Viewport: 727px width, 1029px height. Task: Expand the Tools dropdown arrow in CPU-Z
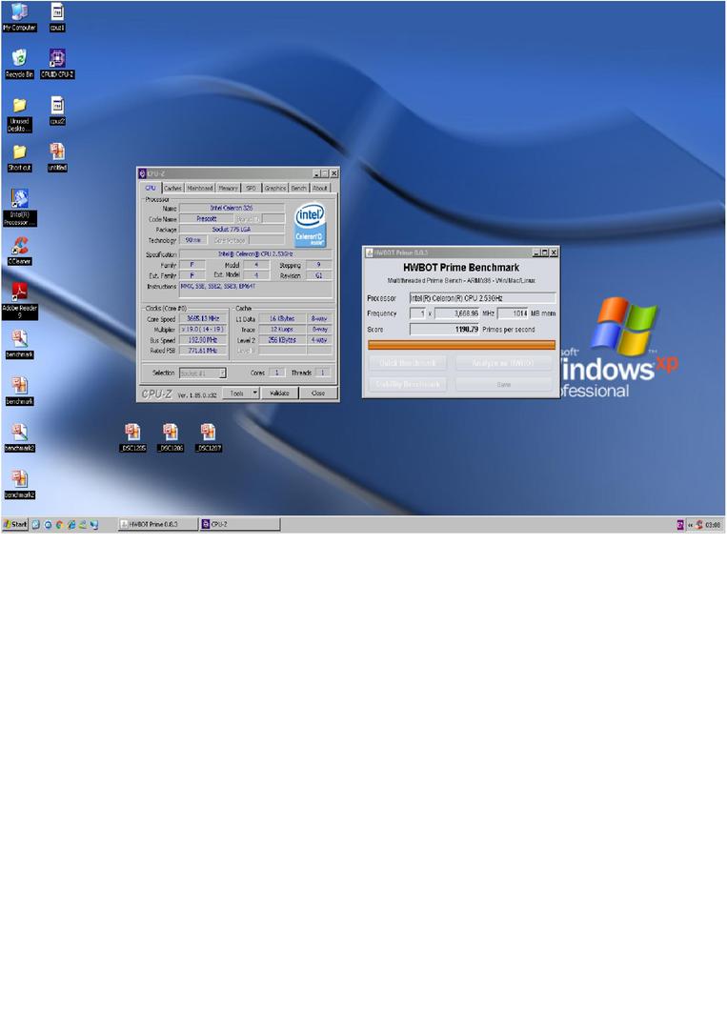coord(256,393)
